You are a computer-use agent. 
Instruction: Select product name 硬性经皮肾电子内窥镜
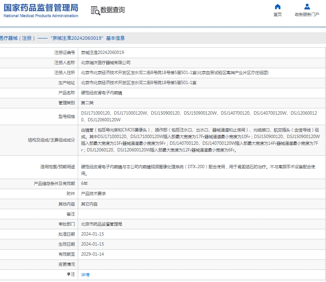102,93
